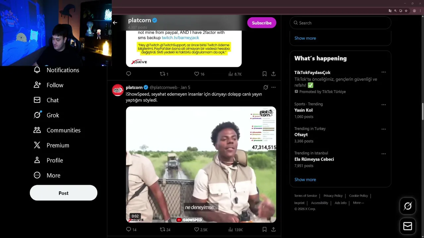Reply to the PayPal tweet
The image size is (424, 238).
129,74
